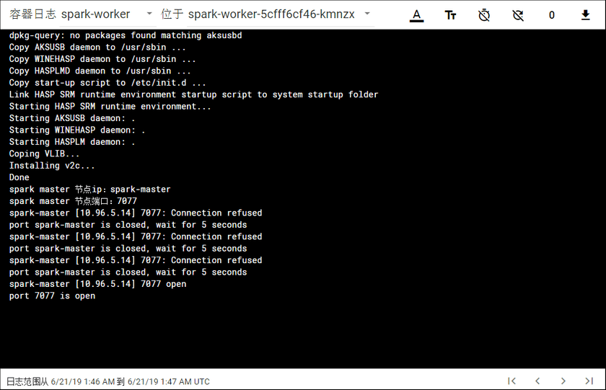Screen dimensions: 606x390
Task: Go to the next log page
Action: tap(563, 381)
